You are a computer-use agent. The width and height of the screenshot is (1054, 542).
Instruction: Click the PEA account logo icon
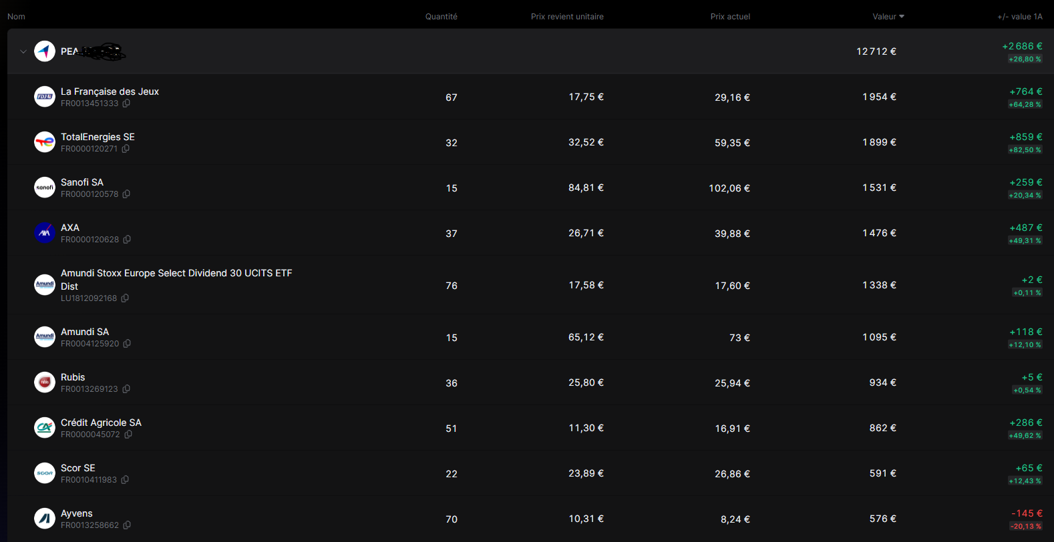point(45,51)
